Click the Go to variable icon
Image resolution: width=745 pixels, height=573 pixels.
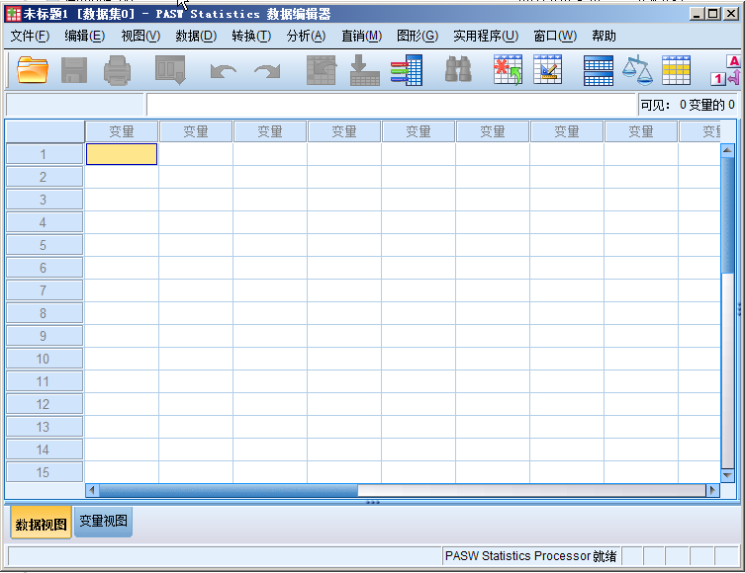364,70
